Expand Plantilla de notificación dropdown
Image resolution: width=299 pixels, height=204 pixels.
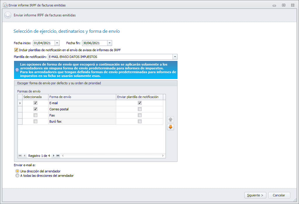tap(175, 57)
